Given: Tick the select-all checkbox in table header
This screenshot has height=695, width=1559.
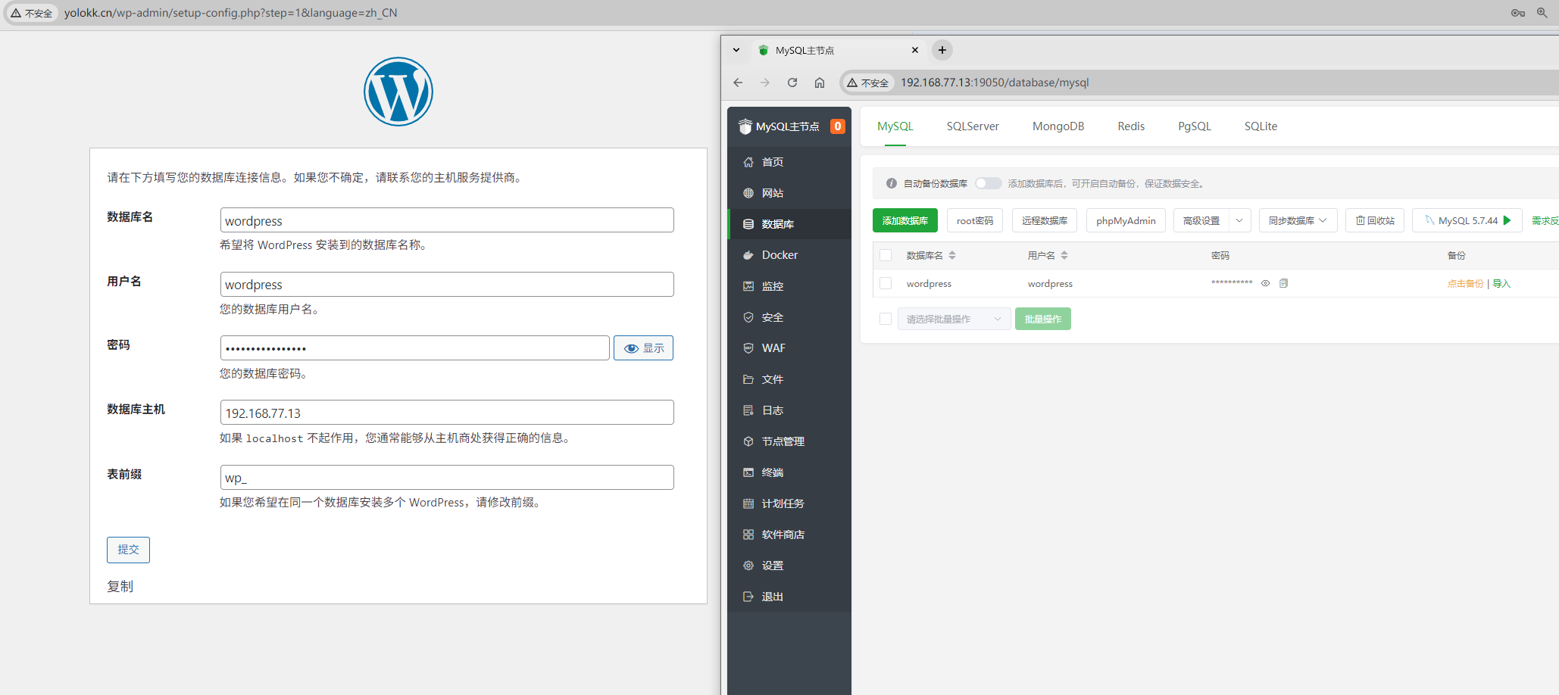Looking at the screenshot, I should click(886, 255).
